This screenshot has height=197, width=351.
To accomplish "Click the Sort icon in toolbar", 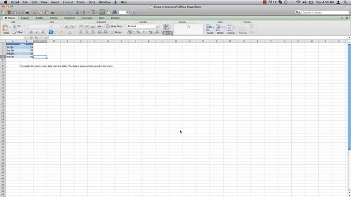I will [84, 12].
